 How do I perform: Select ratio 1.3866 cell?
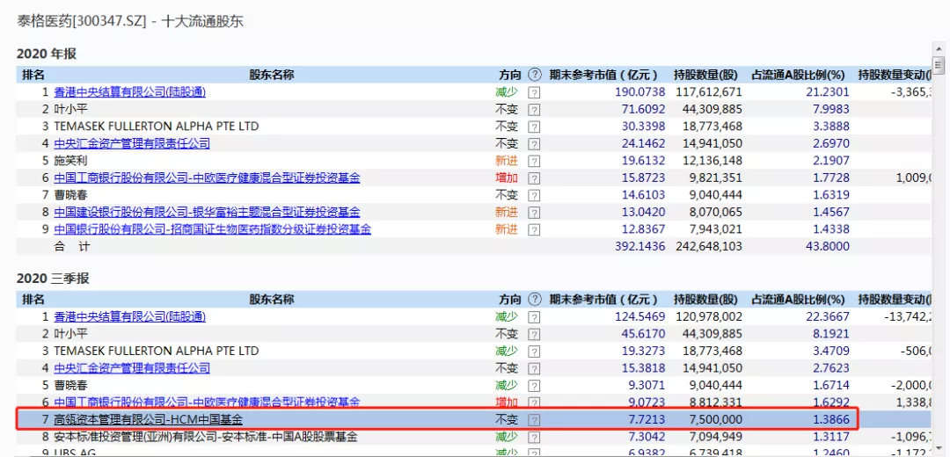830,419
